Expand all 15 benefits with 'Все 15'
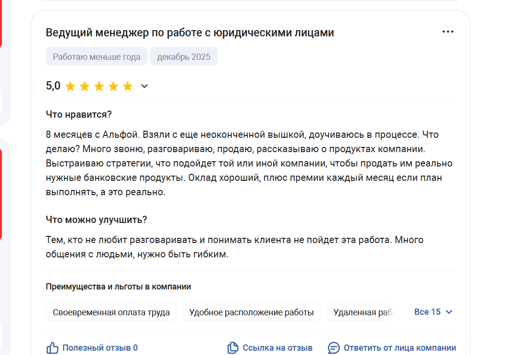Image resolution: width=519 pixels, height=355 pixels. [x=427, y=312]
